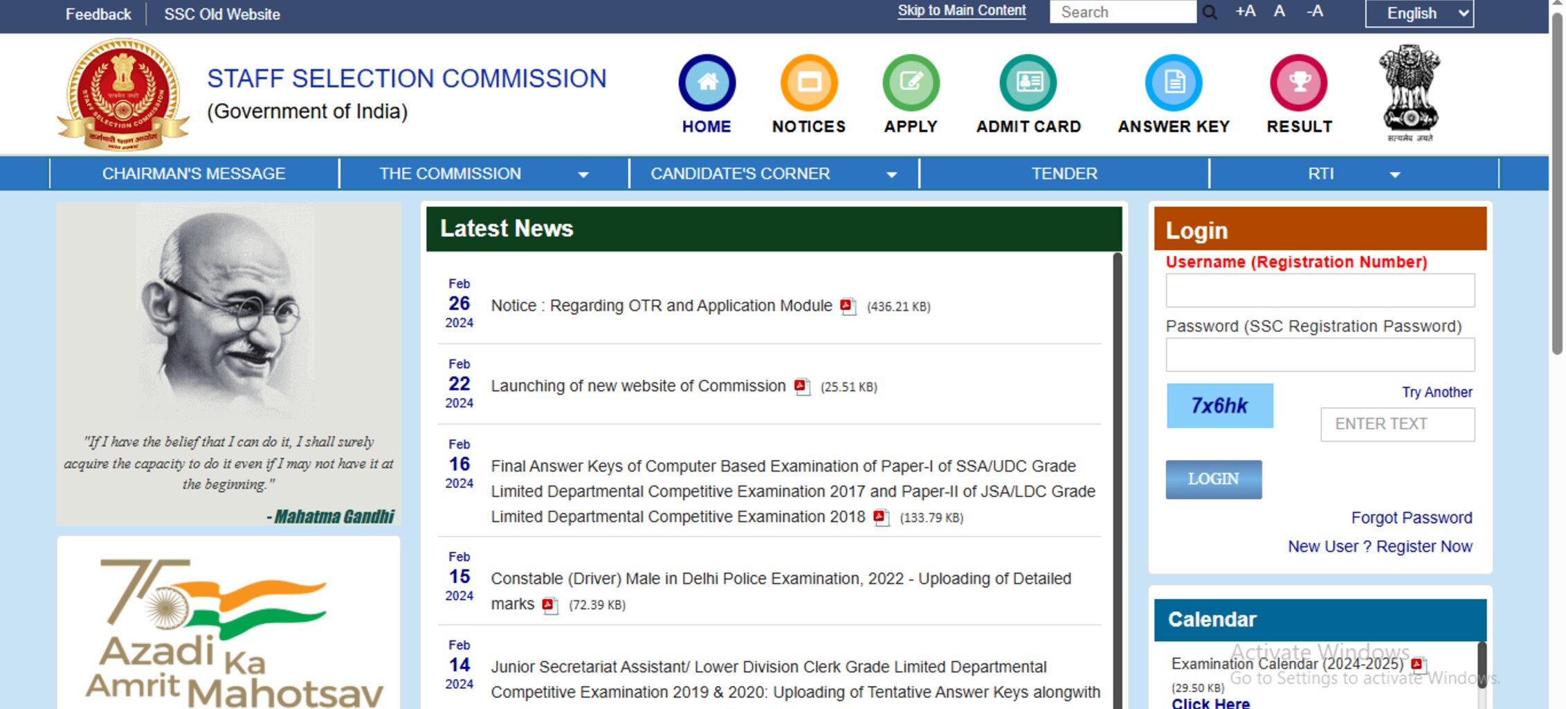
Task: Click the Login panel heading
Action: pos(1196,230)
